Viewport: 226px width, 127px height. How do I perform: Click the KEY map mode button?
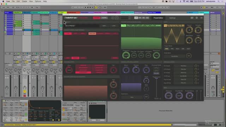[x=207, y=7]
